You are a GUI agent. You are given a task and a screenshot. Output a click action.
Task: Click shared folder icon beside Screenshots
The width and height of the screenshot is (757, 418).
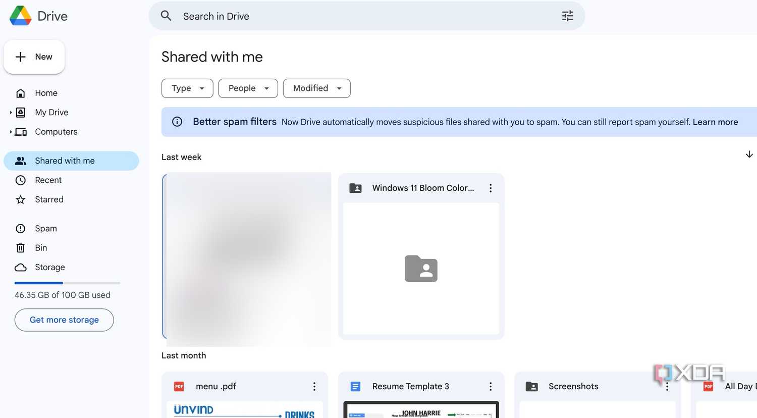[532, 387]
